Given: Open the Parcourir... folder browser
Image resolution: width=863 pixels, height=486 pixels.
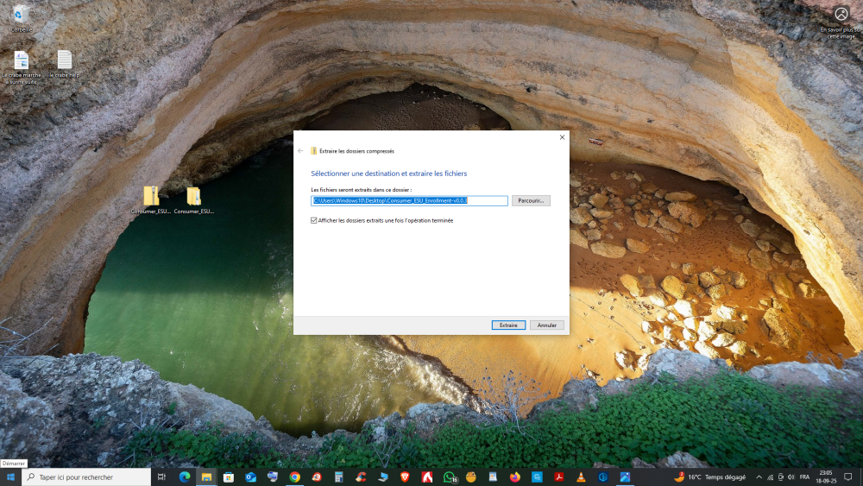Looking at the screenshot, I should (x=531, y=200).
